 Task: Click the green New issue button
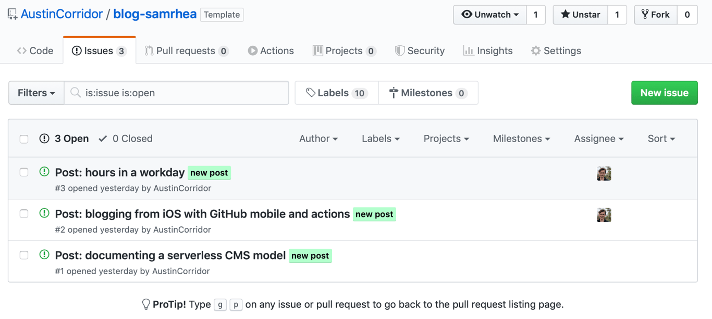coord(665,93)
